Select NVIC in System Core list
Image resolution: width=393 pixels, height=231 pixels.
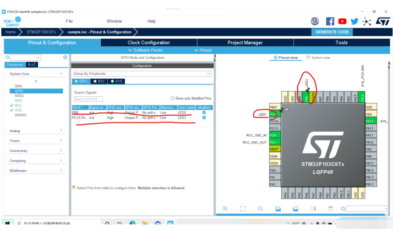point(18,101)
